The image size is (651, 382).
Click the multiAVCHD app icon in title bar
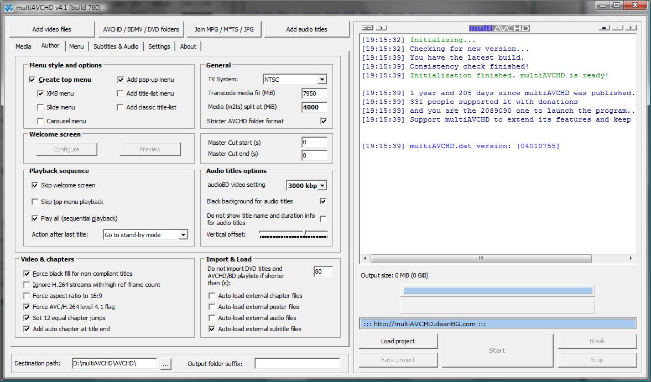[9, 8]
